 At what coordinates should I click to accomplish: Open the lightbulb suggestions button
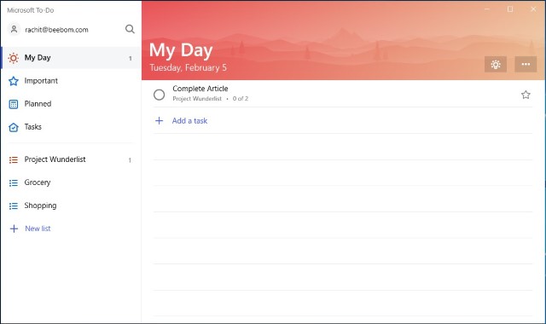(495, 65)
